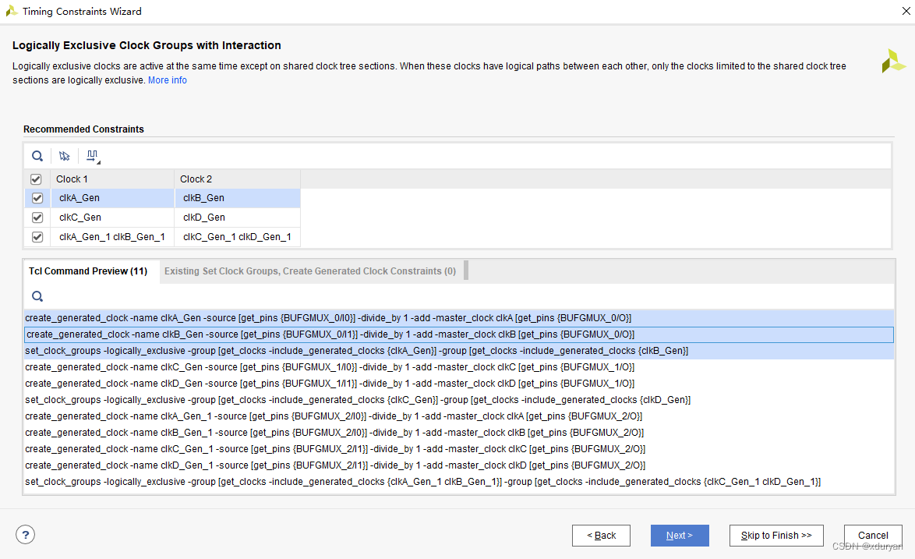Viewport: 915px width, 559px height.
Task: Open help with the question mark icon
Action: tap(26, 535)
